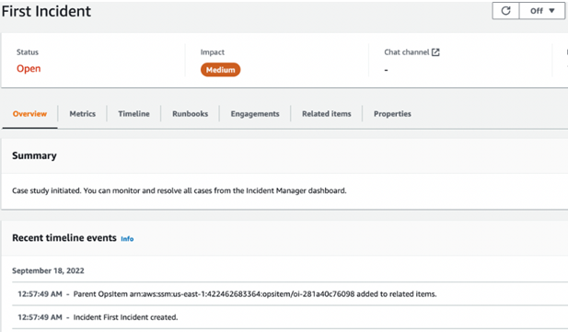Click the Open status text

coord(29,68)
